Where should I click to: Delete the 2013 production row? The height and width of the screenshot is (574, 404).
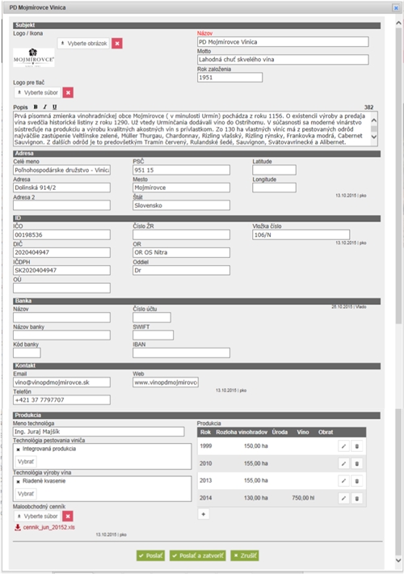[x=357, y=481]
